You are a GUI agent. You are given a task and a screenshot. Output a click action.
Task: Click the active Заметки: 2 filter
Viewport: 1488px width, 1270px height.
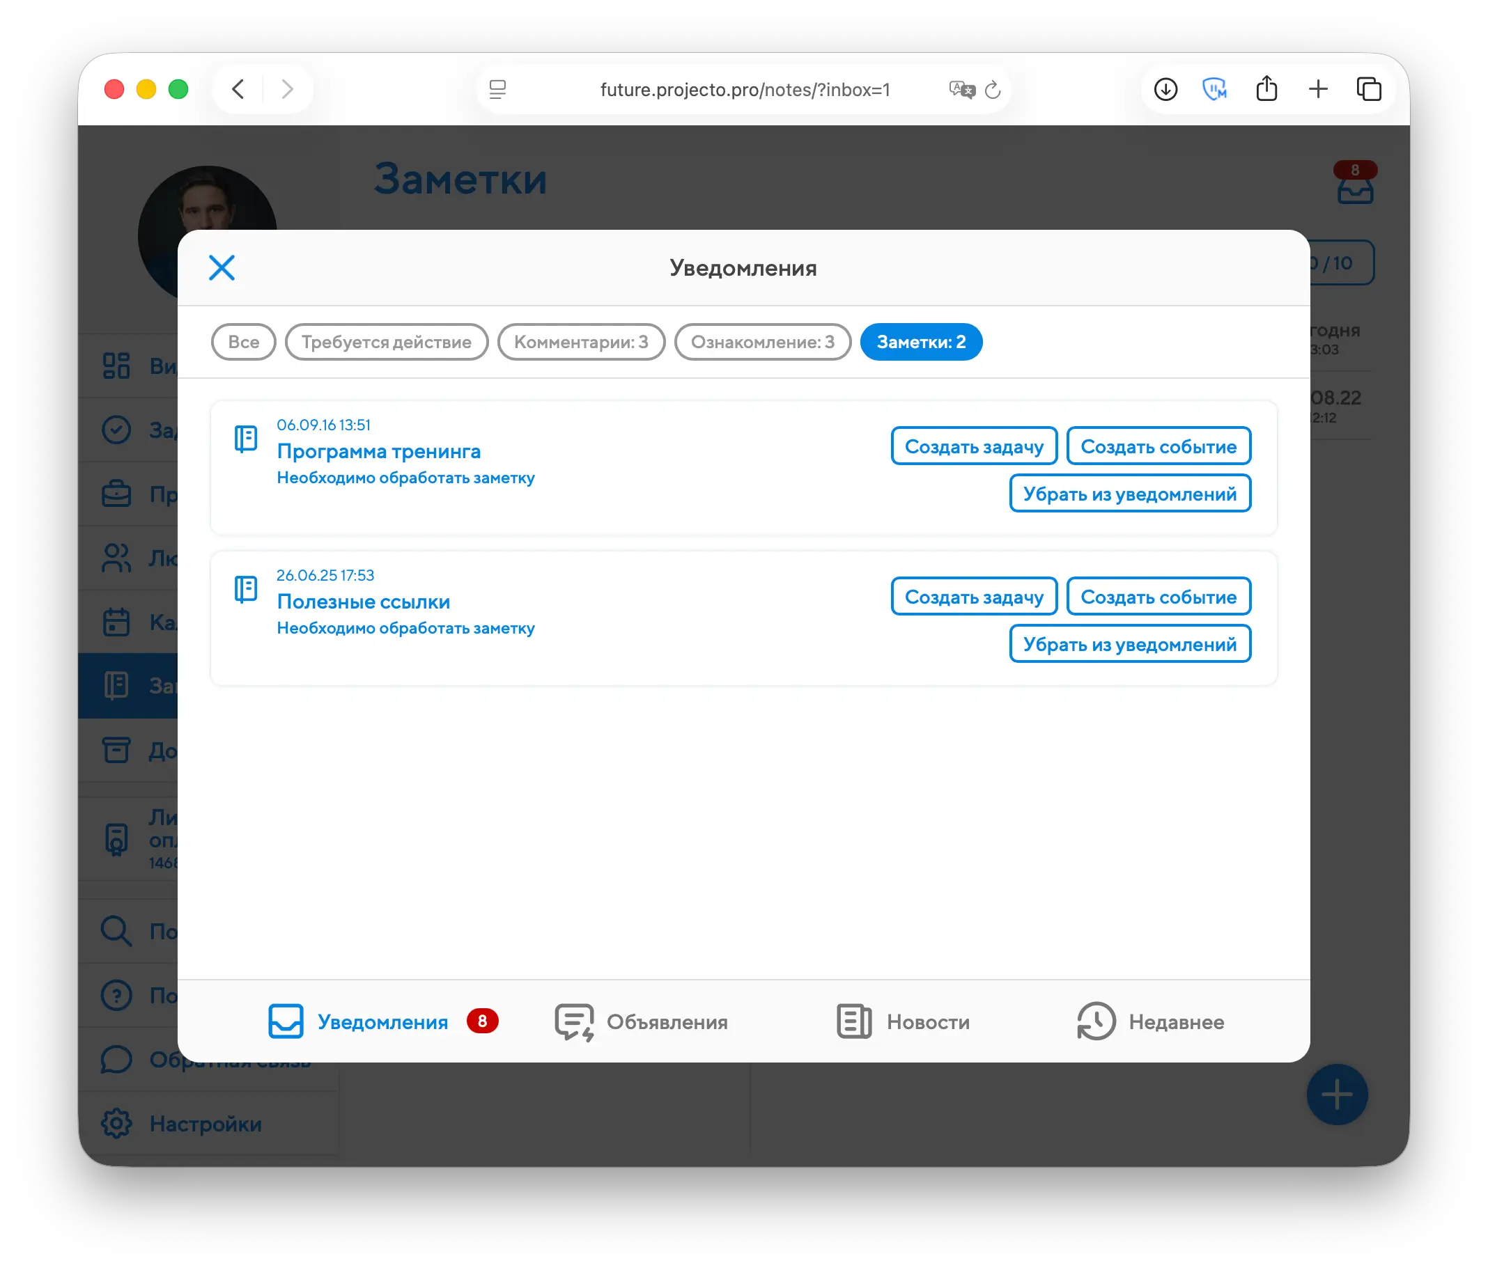coord(921,342)
